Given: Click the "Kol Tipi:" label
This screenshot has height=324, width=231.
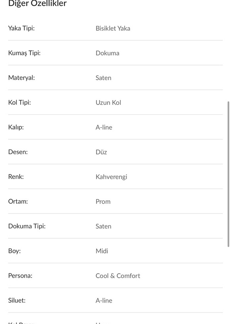Looking at the screenshot, I should 19,102.
